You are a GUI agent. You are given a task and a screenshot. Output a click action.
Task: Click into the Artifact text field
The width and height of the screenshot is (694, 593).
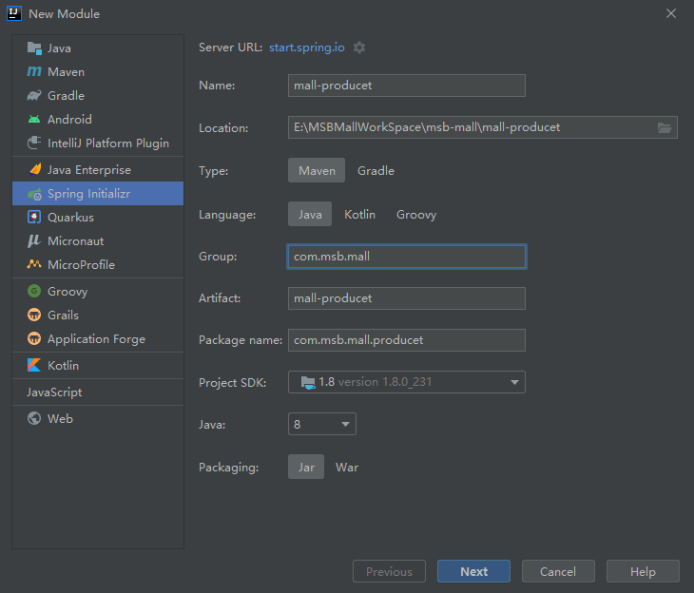tap(406, 298)
